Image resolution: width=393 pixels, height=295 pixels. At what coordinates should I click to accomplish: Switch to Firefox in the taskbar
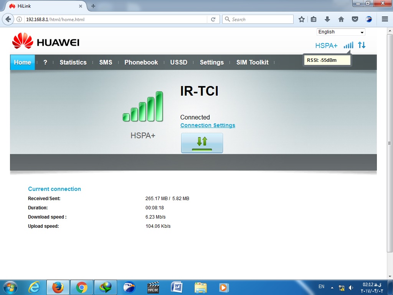58,287
